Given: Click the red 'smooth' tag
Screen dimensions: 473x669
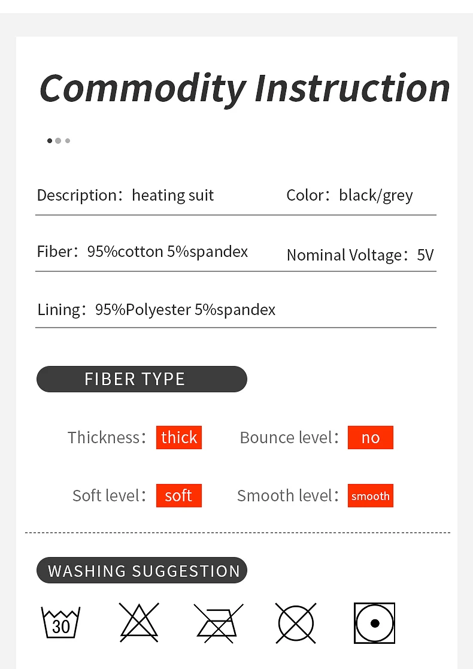Looking at the screenshot, I should (371, 496).
